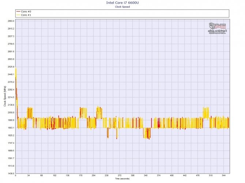Click the 2525.9 y-axis value
The image size is (245, 183).
click(11, 67)
